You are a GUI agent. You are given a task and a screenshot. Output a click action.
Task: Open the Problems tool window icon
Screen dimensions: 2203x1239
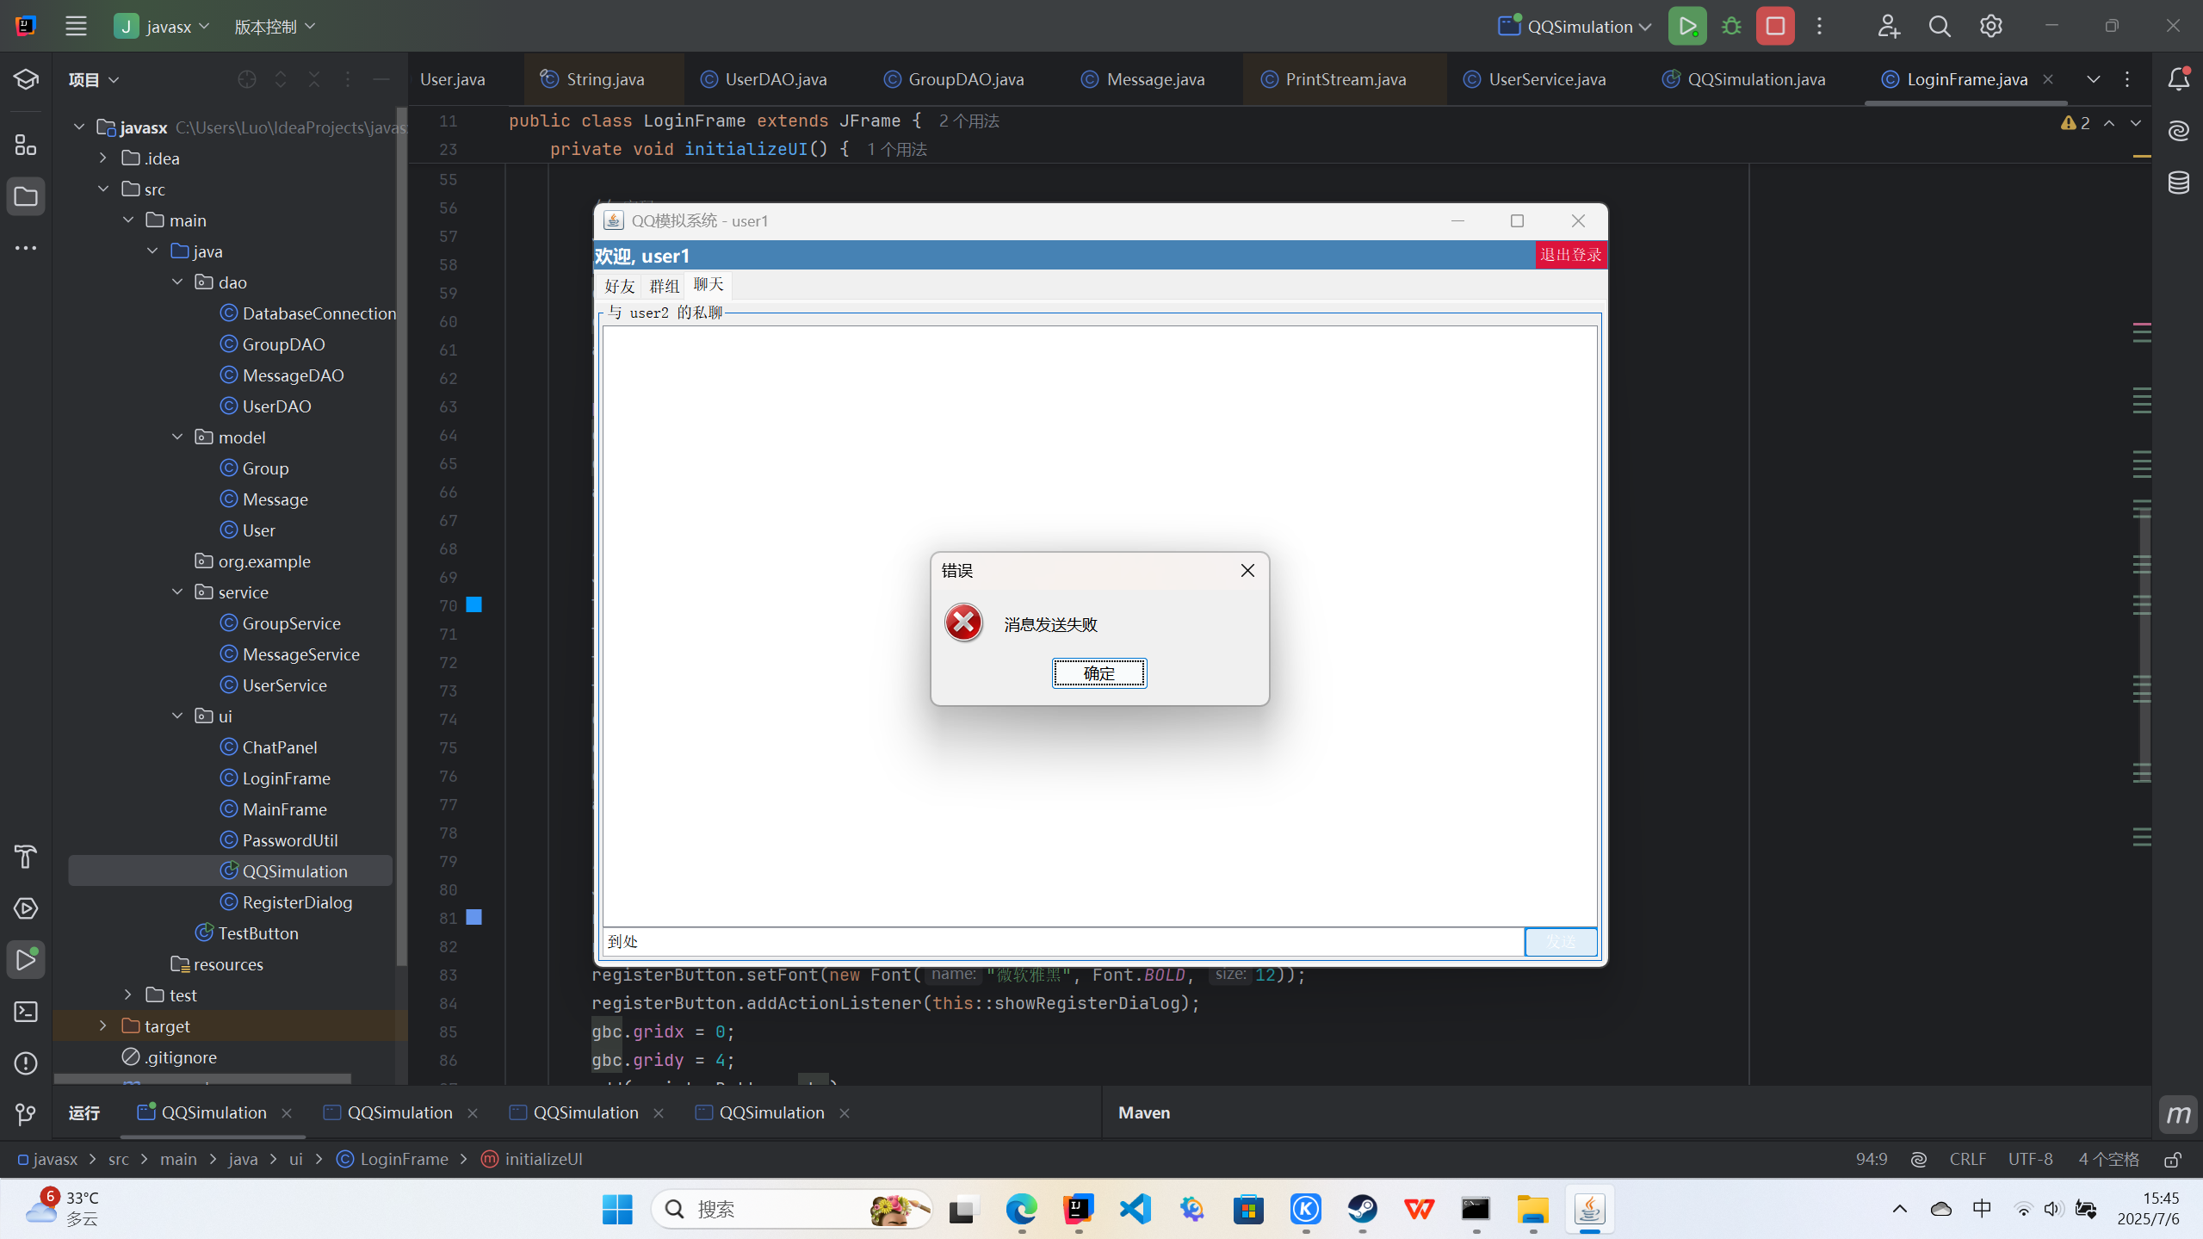coord(26,1063)
